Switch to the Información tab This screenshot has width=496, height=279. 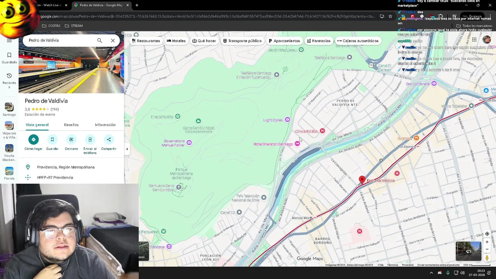105,125
